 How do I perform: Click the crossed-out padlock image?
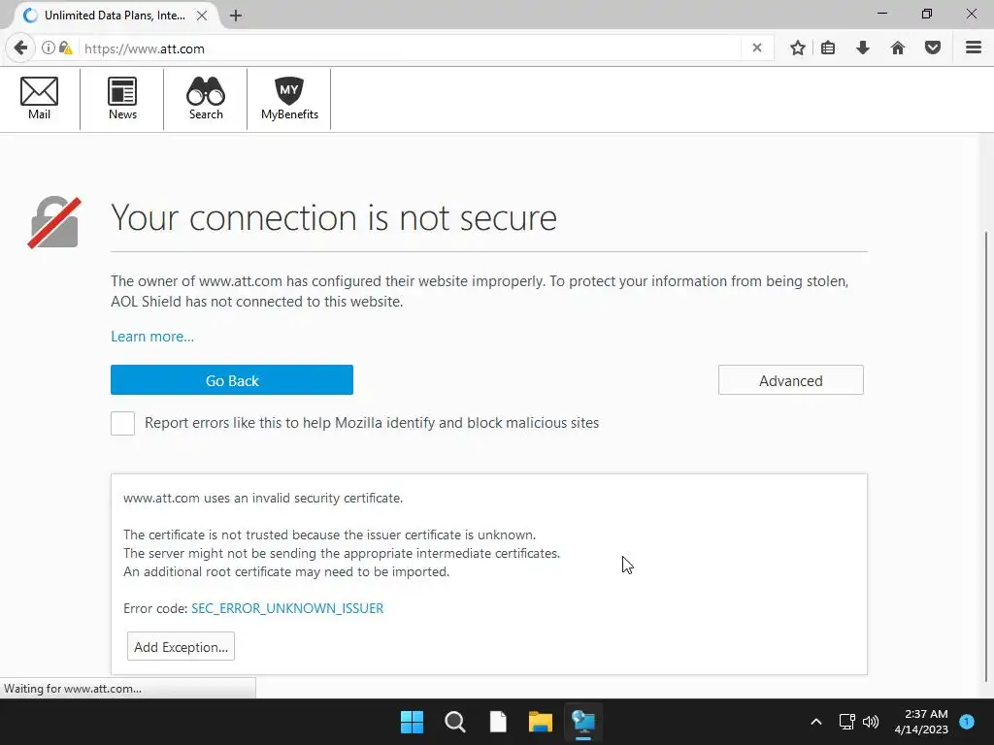54,222
